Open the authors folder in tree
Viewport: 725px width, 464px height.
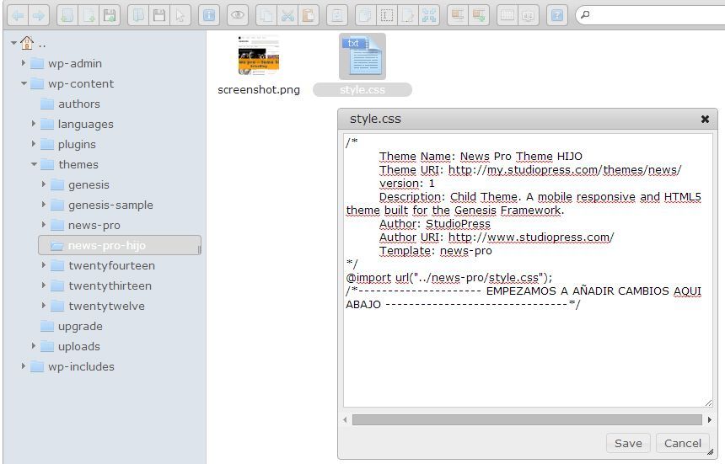[x=70, y=104]
